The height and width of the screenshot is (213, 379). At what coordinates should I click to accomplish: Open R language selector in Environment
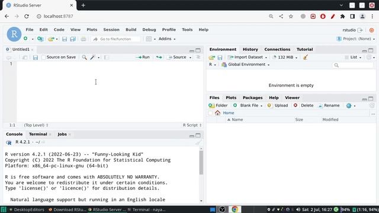click(213, 64)
